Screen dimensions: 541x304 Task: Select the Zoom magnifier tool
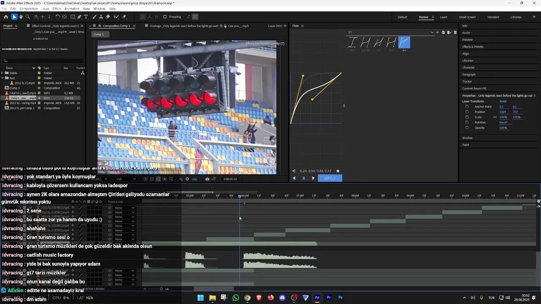click(x=27, y=17)
